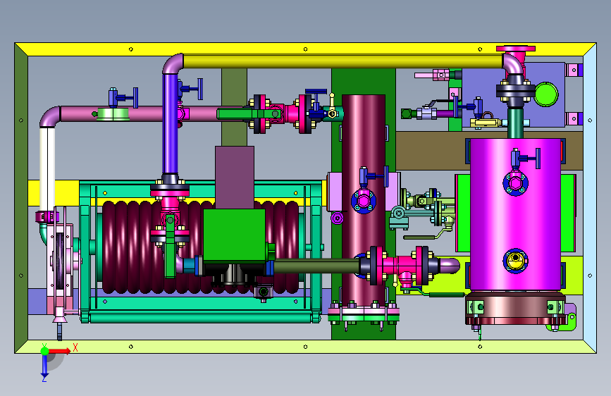Select the long yellow horizontal pipe at top
The height and width of the screenshot is (396, 611).
343,61
